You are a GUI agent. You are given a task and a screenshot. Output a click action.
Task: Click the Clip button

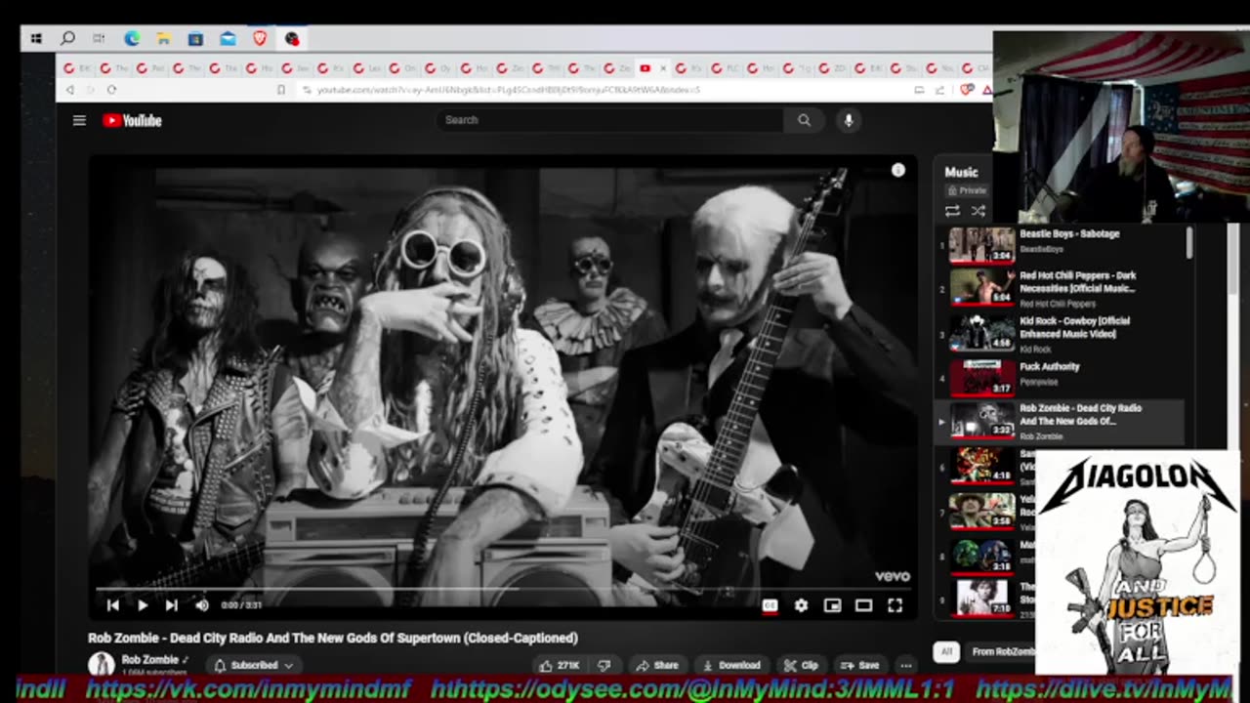pos(801,665)
